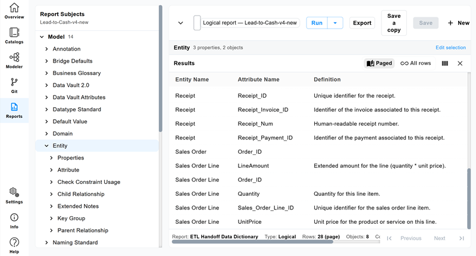Image resolution: width=476 pixels, height=256 pixels.
Task: Click the results horizontal scrollbar
Action: coord(252,242)
